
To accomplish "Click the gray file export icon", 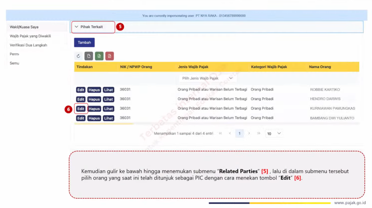I will pos(89,56).
